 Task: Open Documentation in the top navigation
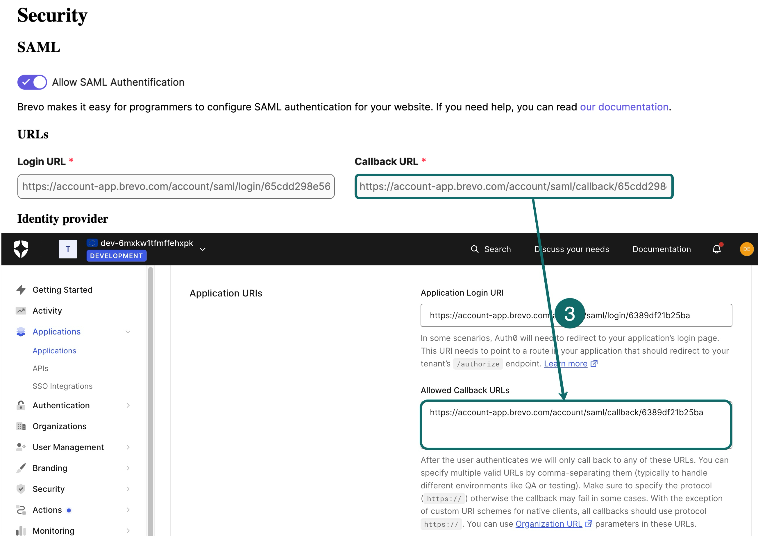tap(661, 249)
